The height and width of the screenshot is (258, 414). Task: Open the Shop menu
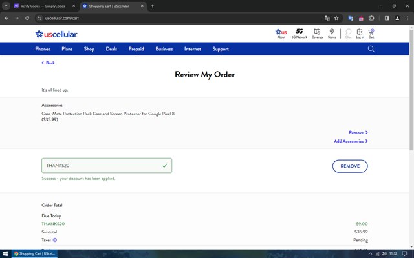point(89,49)
